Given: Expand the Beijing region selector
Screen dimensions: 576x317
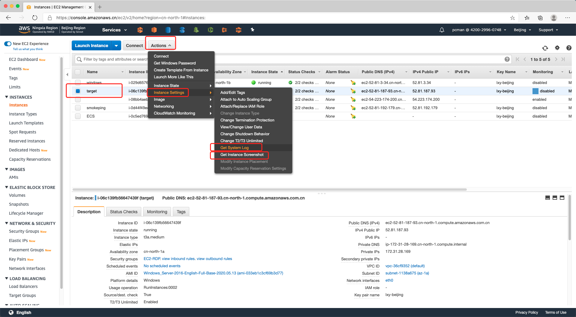Looking at the screenshot, I should 522,30.
